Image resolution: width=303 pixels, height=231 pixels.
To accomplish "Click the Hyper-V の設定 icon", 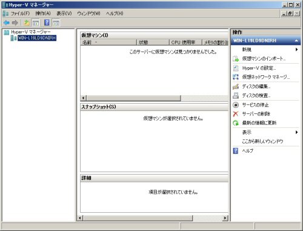I will click(x=236, y=68).
